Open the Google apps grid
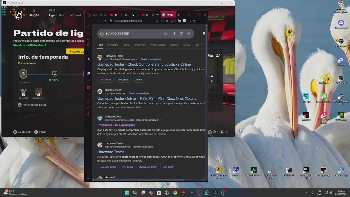The height and width of the screenshot is (197, 350). pos(204,34)
